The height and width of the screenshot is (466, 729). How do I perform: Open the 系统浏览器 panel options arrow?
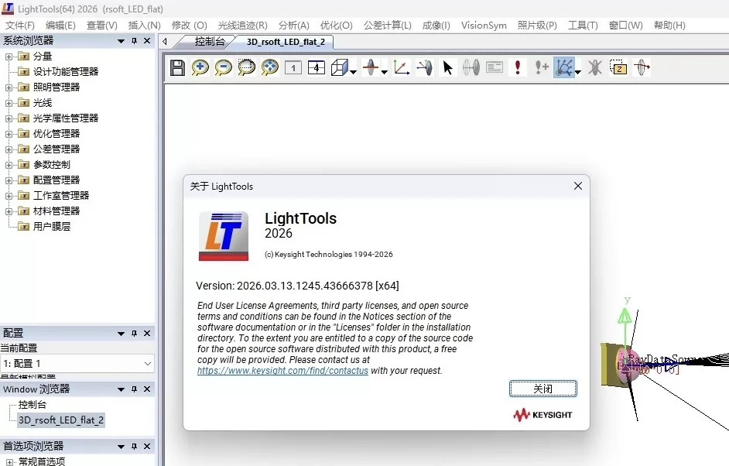(x=121, y=41)
